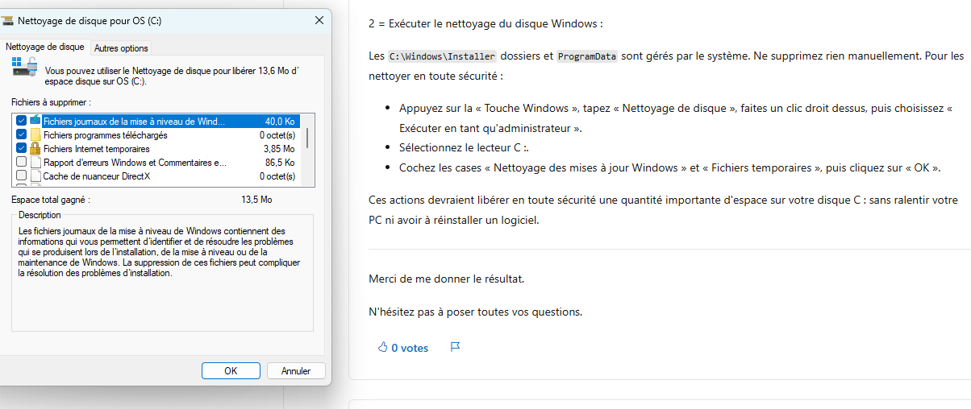Click the 0 votes link
The image size is (971, 409).
pos(410,348)
